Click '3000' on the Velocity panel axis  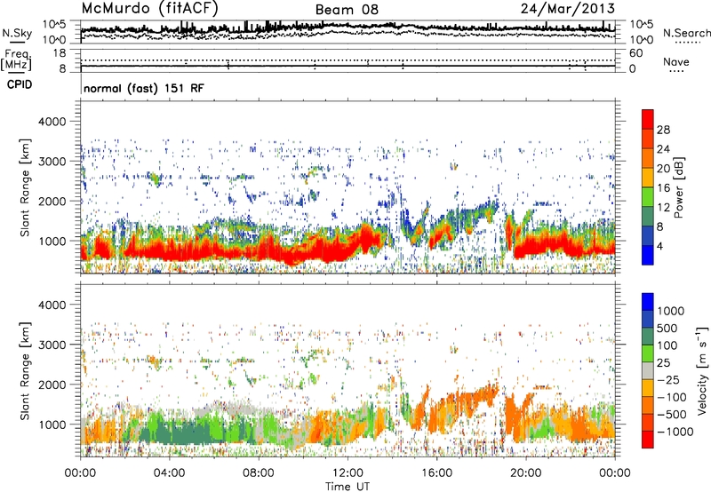click(x=52, y=345)
